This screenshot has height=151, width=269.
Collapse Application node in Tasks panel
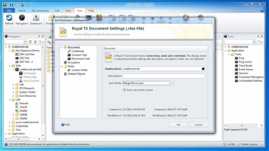[x=225, y=50]
